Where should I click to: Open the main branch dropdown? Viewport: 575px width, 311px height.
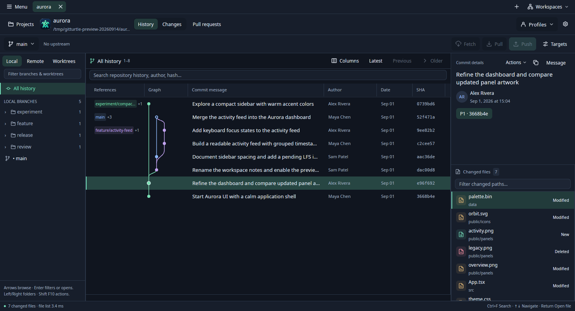21,44
